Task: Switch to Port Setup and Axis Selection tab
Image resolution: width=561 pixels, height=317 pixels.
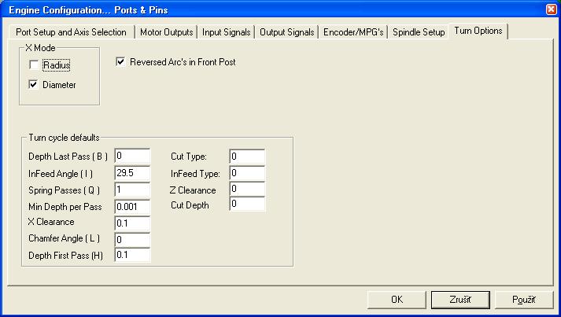Action: pos(71,32)
